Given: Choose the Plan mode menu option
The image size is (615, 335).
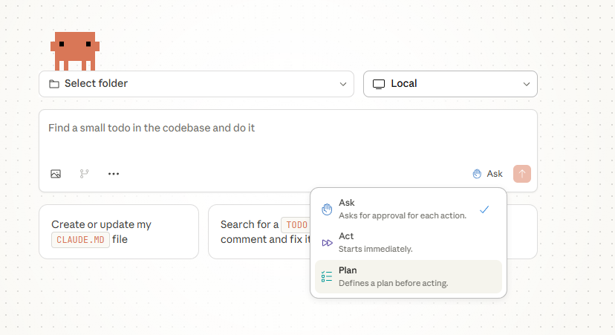Looking at the screenshot, I should tap(409, 276).
